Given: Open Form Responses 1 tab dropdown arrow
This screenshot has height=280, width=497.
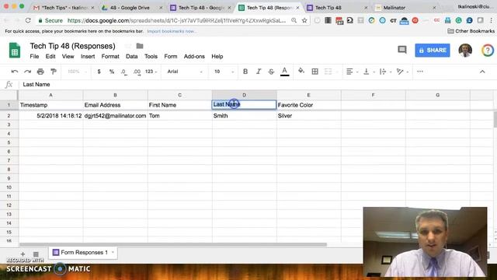Looking at the screenshot, I should pos(113,252).
